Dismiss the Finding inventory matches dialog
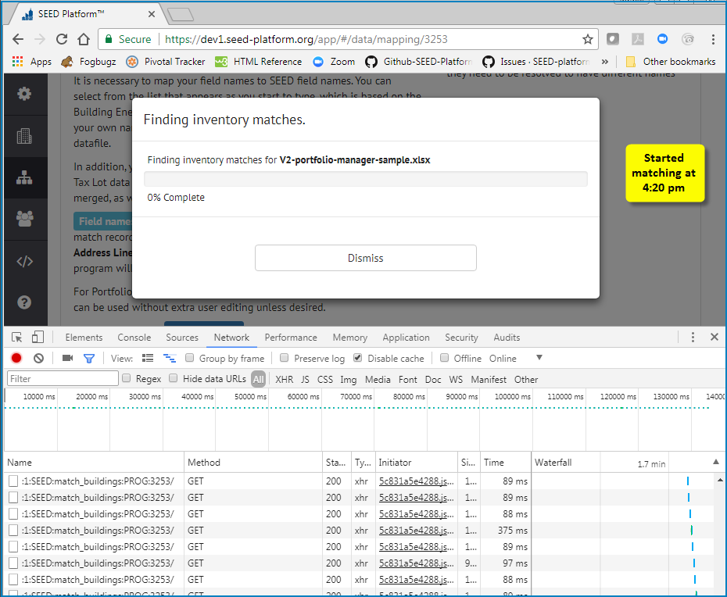727x597 pixels. [x=365, y=258]
